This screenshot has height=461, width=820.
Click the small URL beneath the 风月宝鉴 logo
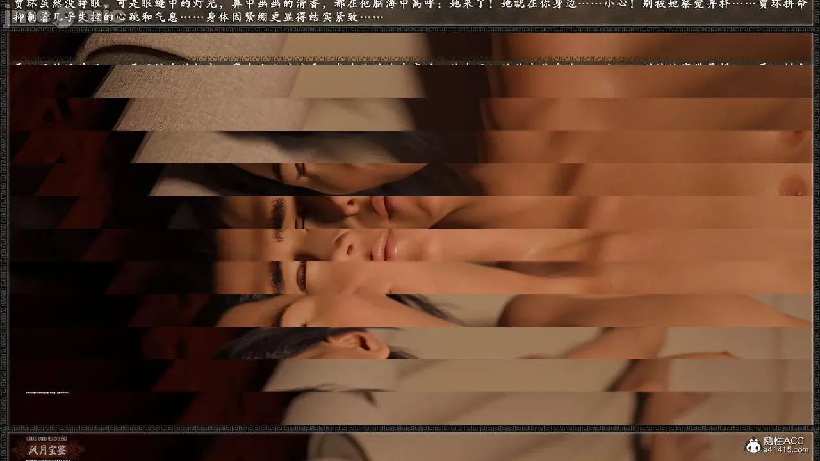(48, 458)
